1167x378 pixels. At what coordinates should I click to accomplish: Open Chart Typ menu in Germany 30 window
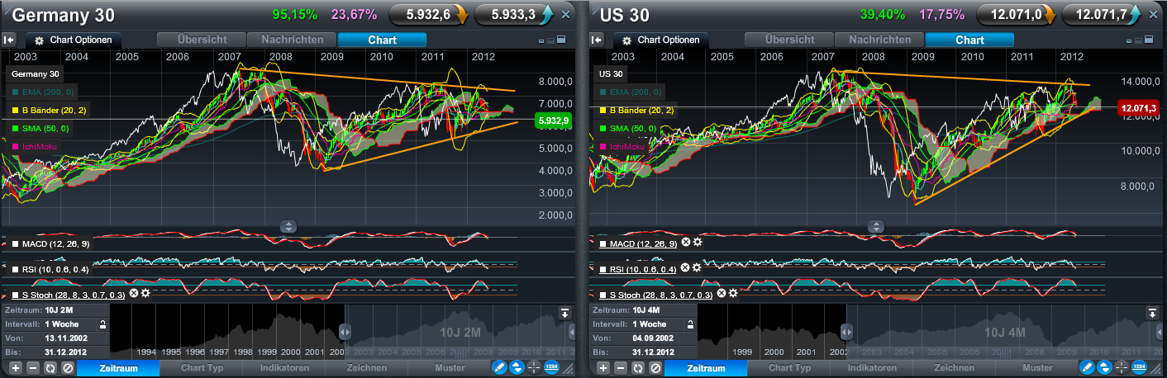(x=203, y=368)
